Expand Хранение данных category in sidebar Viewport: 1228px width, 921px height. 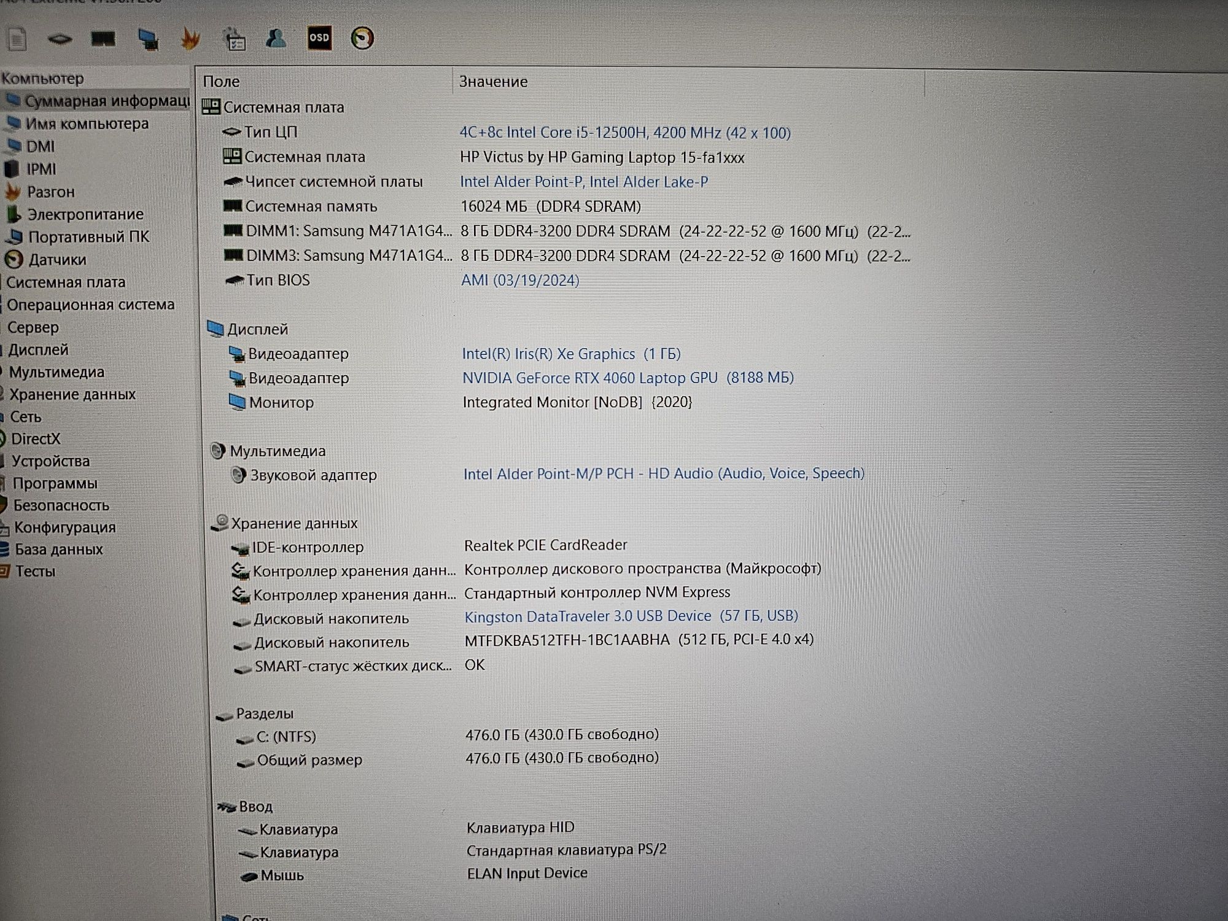71,394
